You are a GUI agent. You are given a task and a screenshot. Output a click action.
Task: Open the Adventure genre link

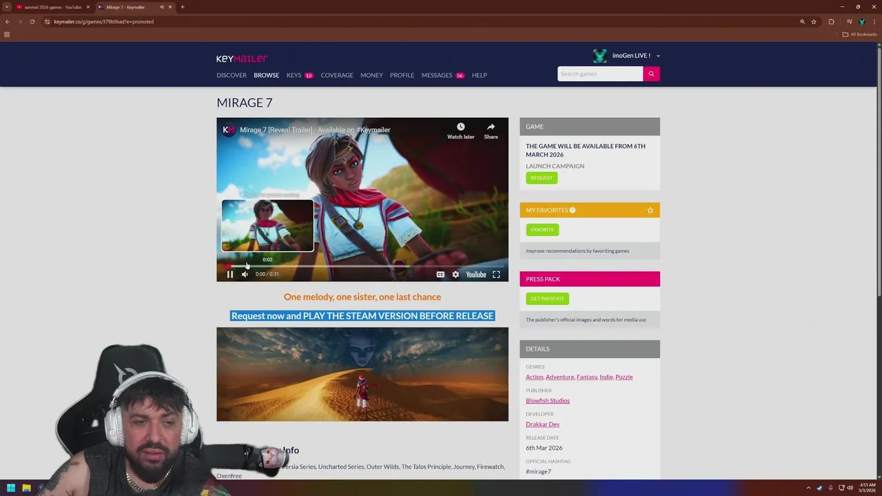(x=560, y=377)
